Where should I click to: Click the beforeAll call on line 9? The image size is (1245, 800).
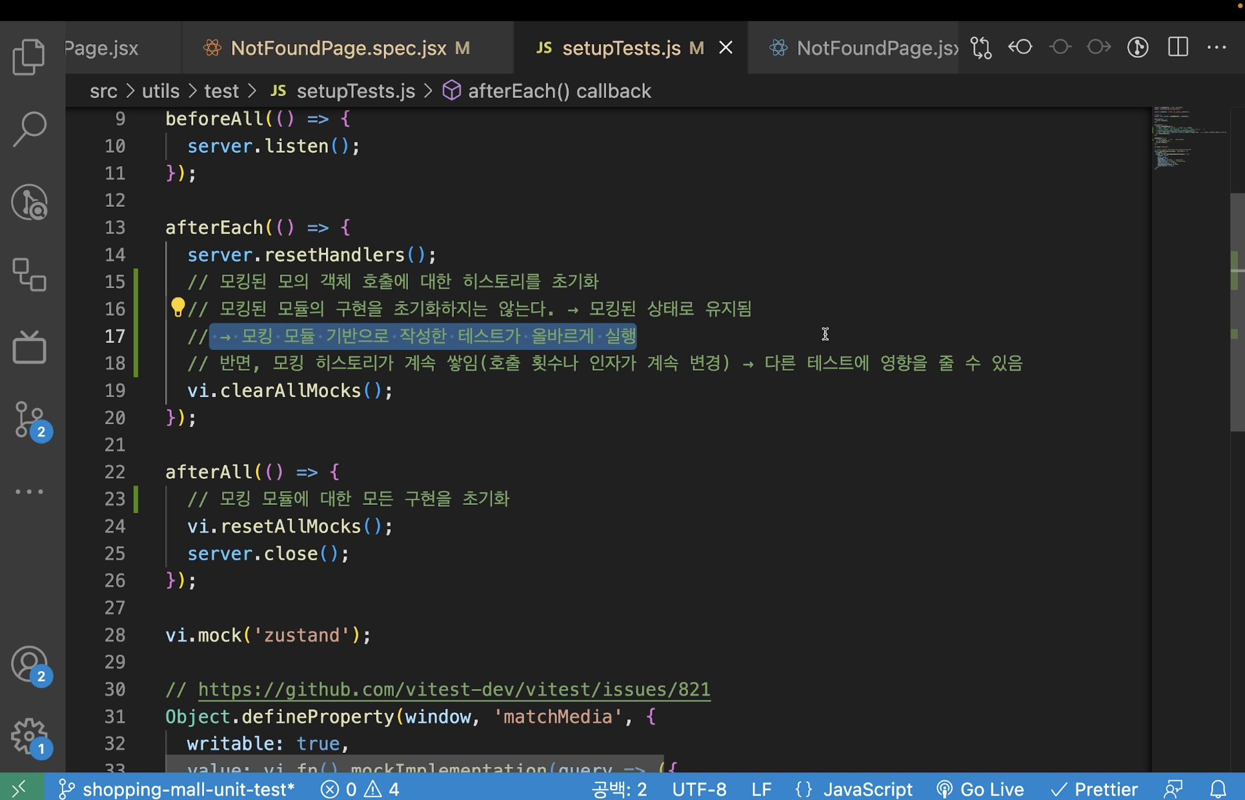point(258,119)
